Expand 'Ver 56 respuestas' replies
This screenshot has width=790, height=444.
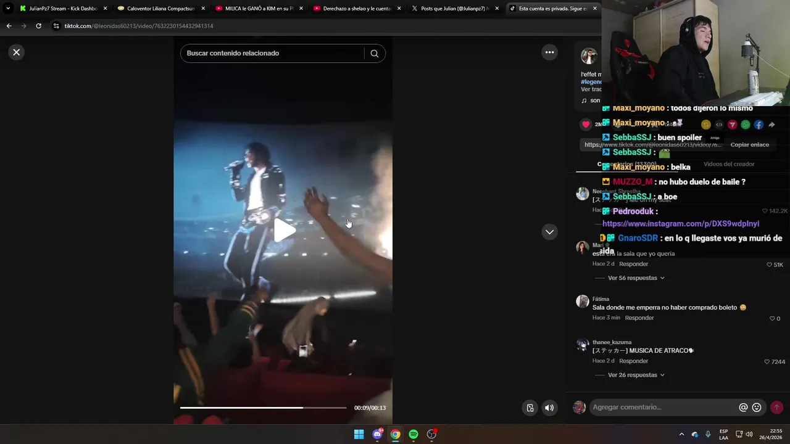(x=636, y=278)
